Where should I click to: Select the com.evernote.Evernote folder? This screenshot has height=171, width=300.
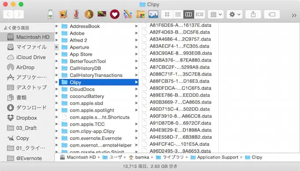(99, 138)
